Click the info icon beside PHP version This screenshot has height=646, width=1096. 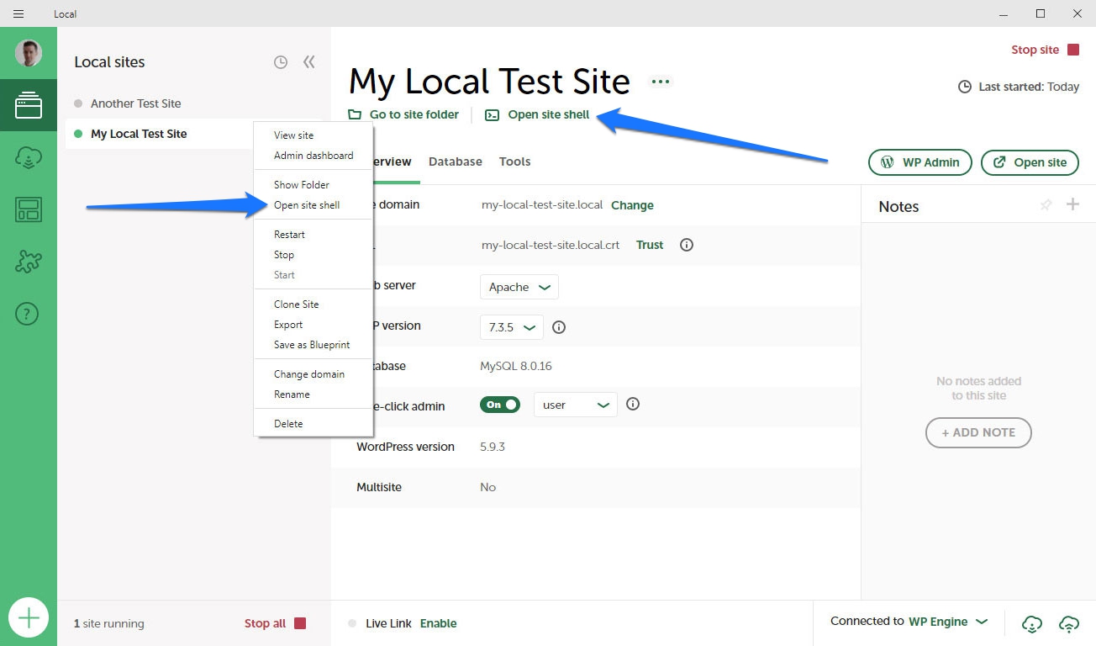[559, 327]
